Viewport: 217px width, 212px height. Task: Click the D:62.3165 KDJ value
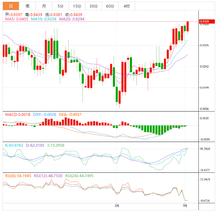(35, 145)
